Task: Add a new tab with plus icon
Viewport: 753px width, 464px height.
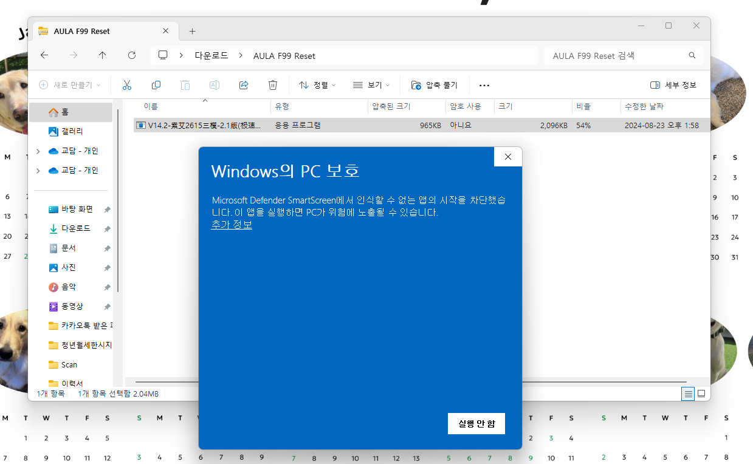Action: click(192, 31)
